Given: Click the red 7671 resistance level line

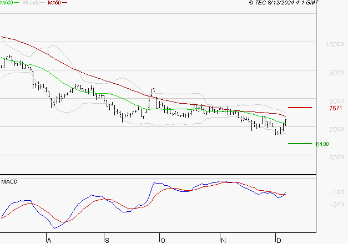Looking at the screenshot, I should (300, 108).
